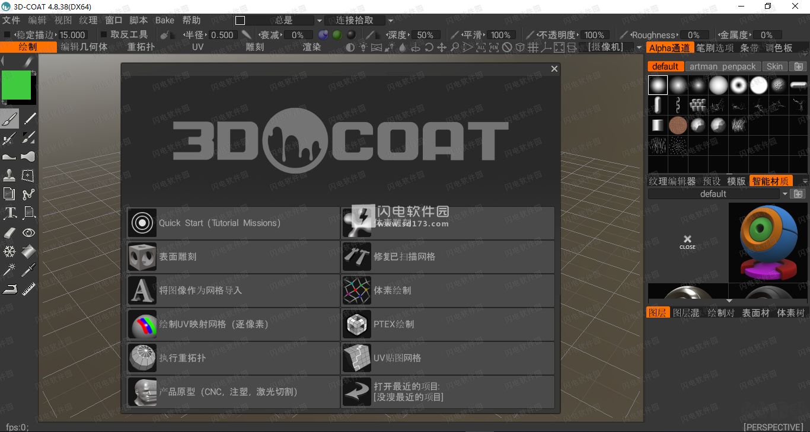Toggle the contrast half-circle icon in the toolbar

[x=349, y=47]
